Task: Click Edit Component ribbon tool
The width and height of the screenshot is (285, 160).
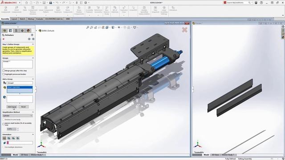Action: click(6, 10)
